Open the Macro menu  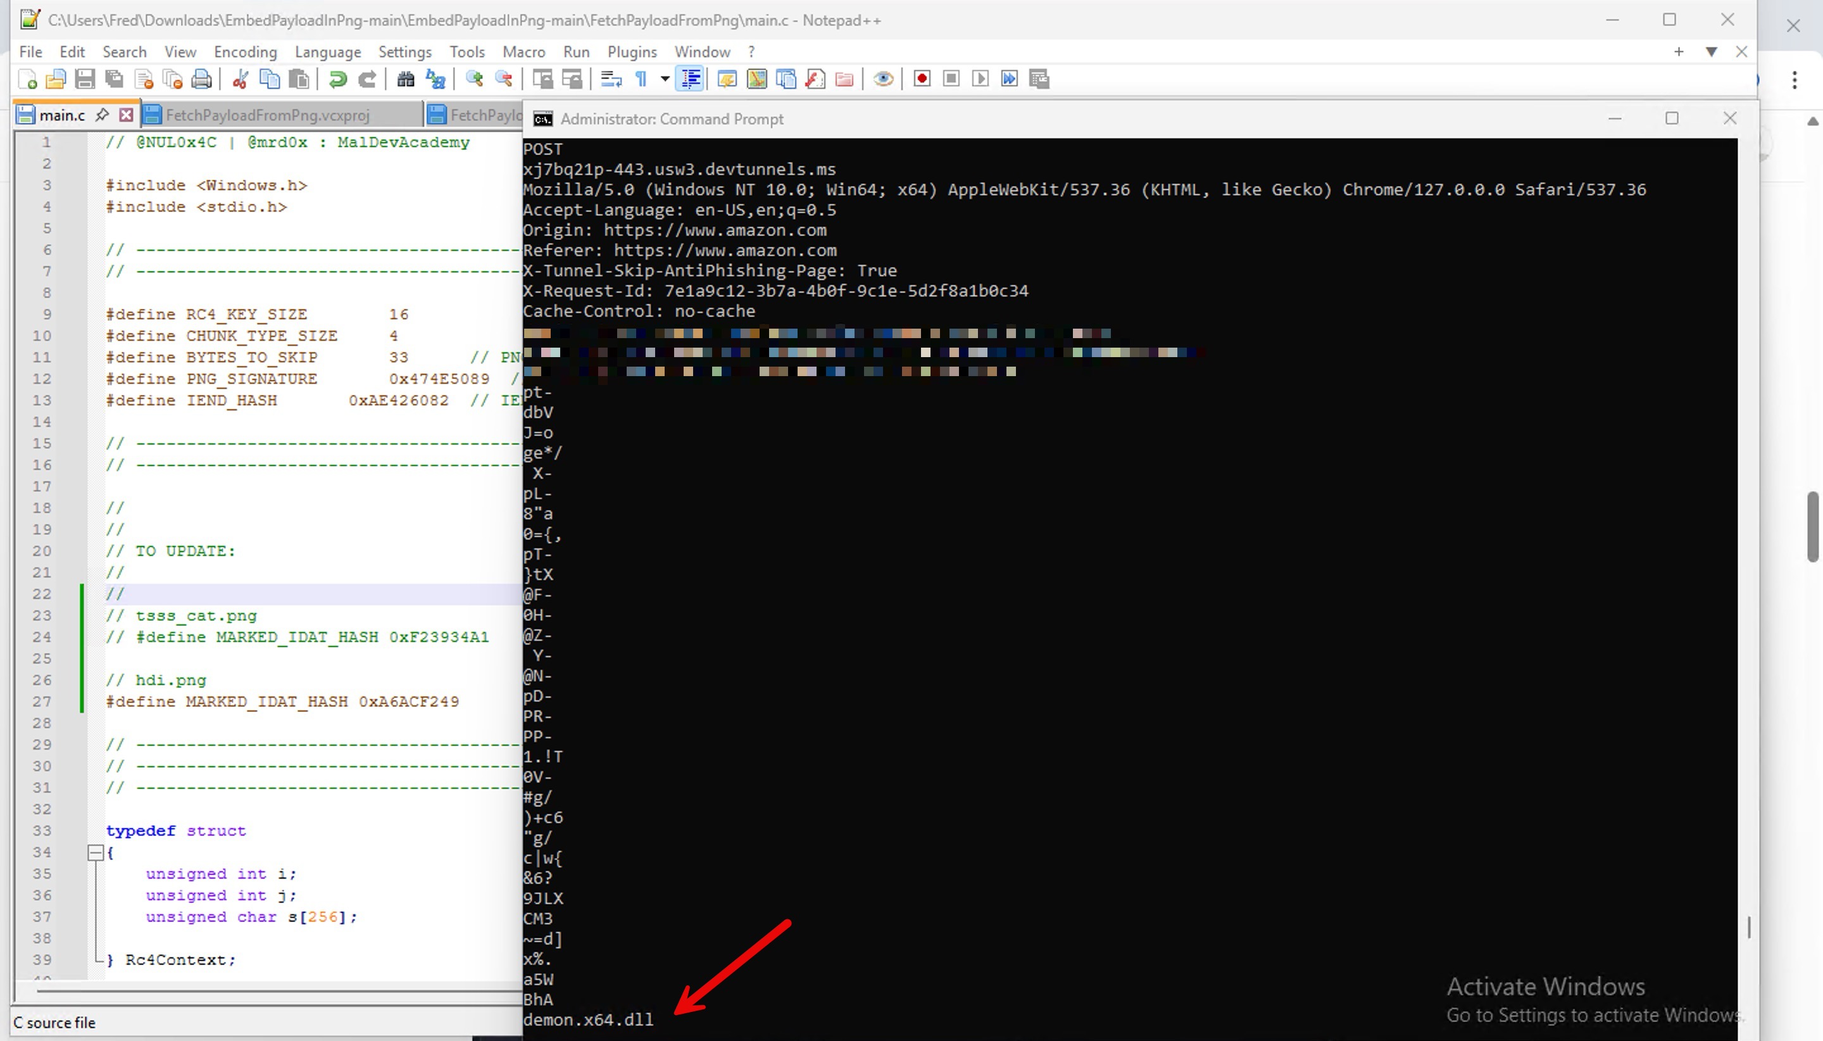pos(524,51)
